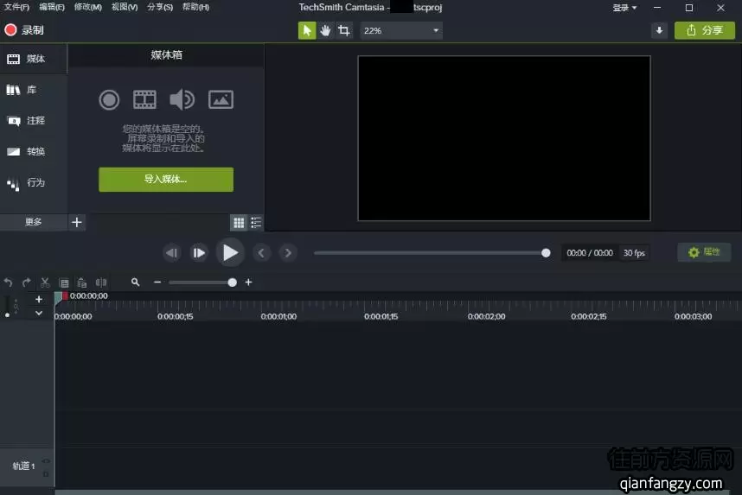Screen dimensions: 742x495
Task: Click the circular recording icon in media bin
Action: (x=109, y=99)
